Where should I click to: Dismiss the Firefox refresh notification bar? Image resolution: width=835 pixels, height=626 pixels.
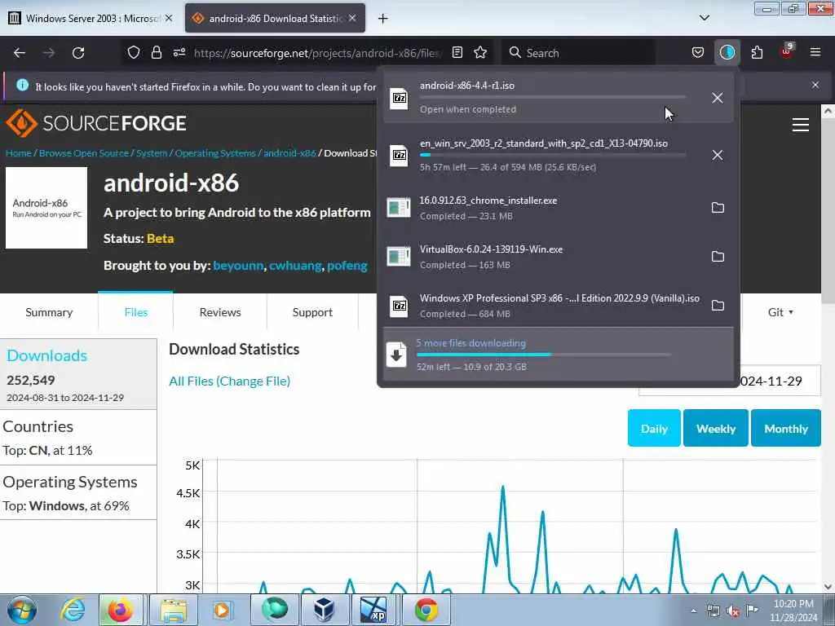pos(815,85)
